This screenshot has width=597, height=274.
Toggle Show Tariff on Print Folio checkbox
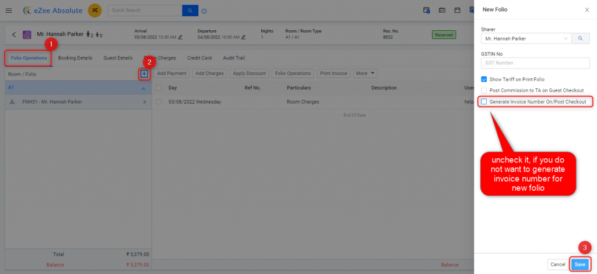484,80
